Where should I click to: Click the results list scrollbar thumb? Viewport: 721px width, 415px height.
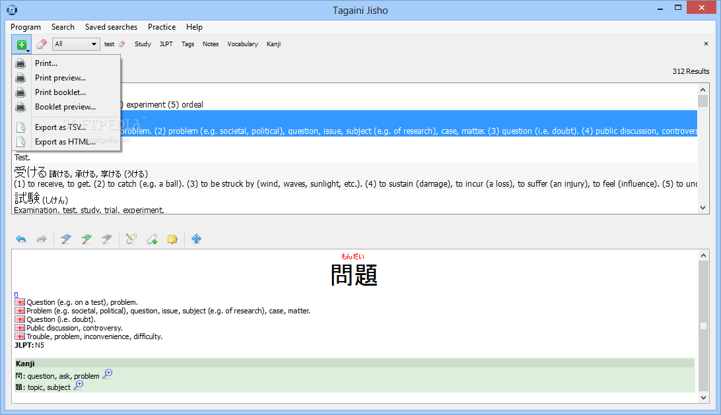(x=703, y=101)
